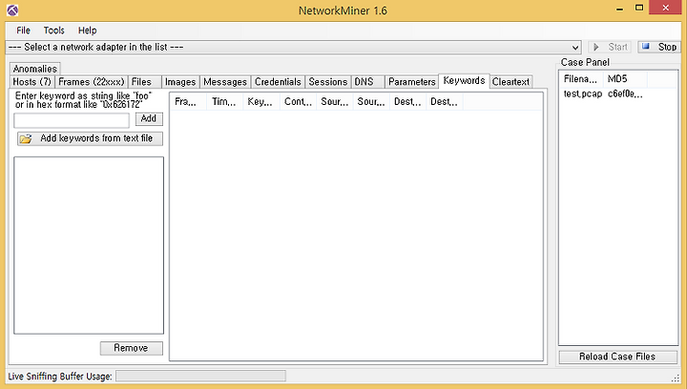The height and width of the screenshot is (389, 687).
Task: Click the Stop button
Action: tap(659, 47)
